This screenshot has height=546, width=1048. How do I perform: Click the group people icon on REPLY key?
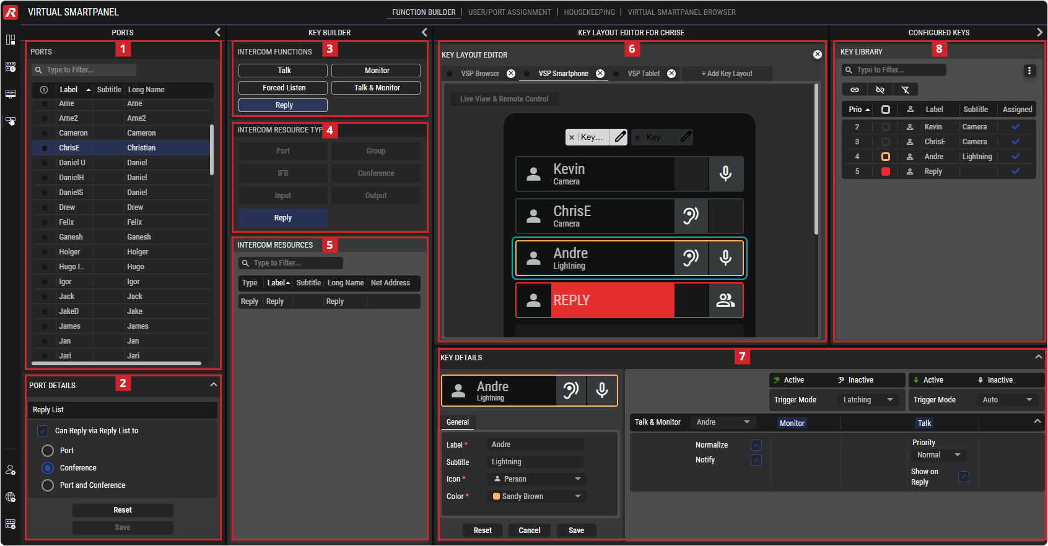coord(726,300)
